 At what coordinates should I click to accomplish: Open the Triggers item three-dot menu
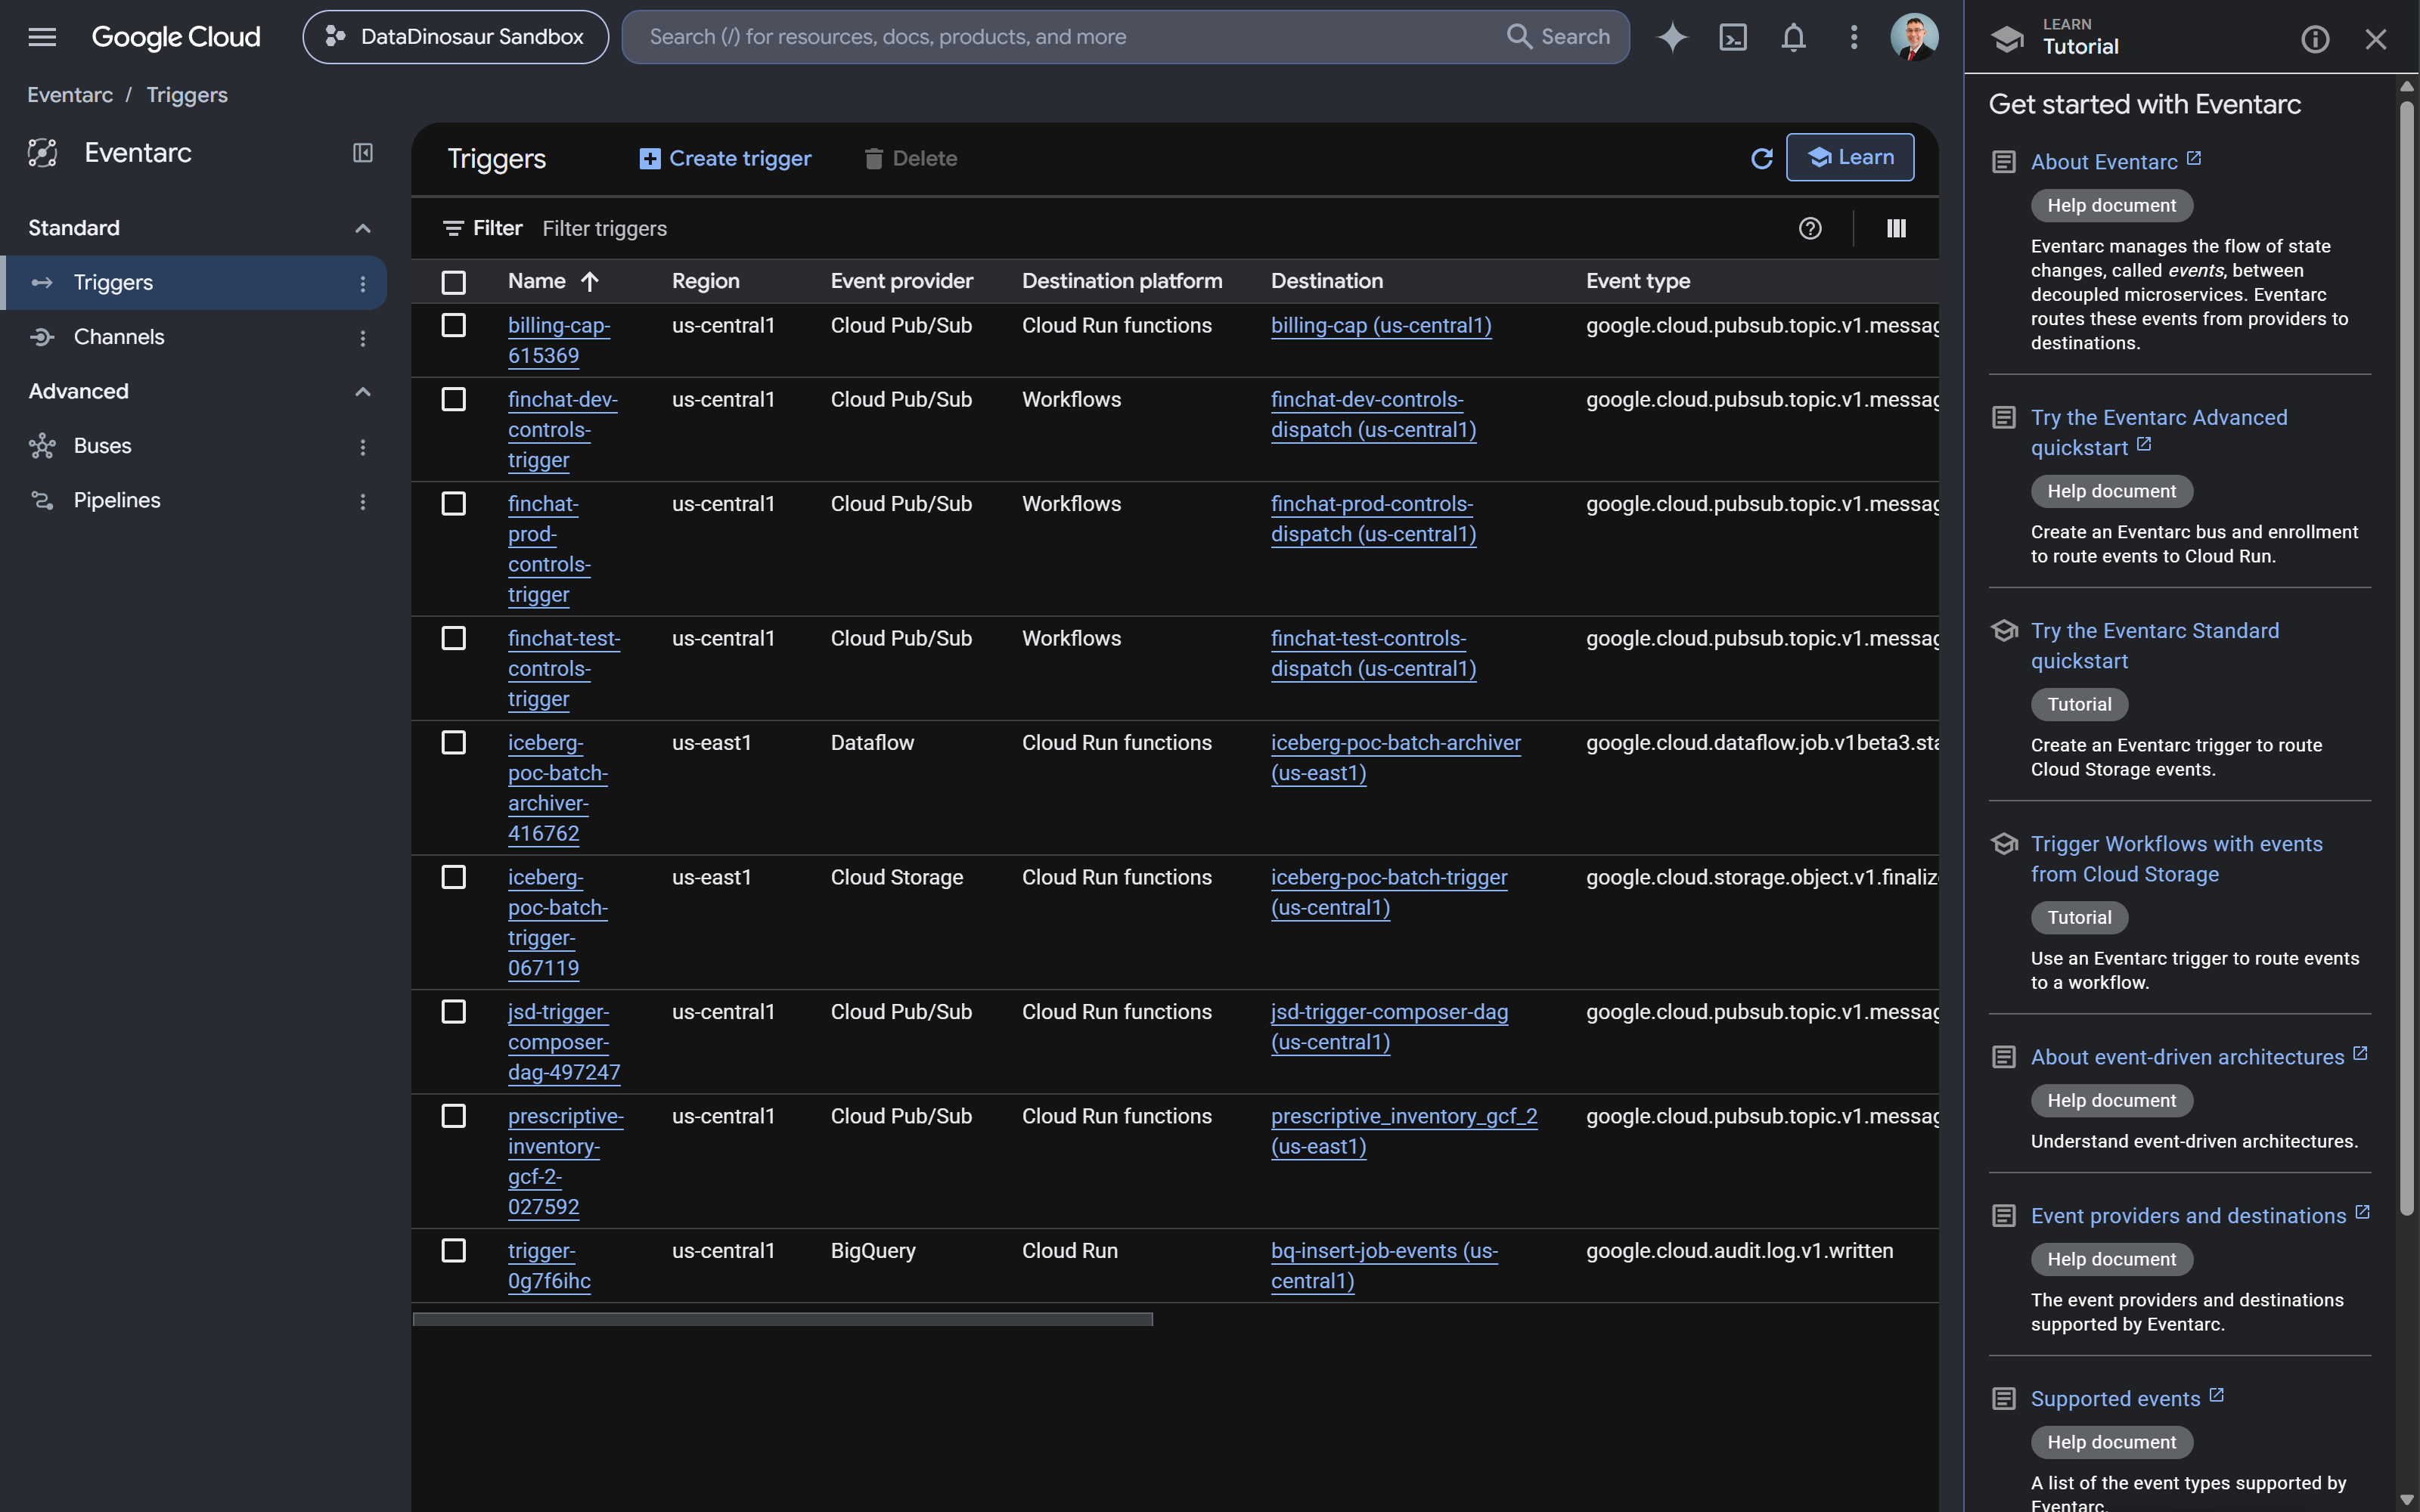tap(363, 283)
